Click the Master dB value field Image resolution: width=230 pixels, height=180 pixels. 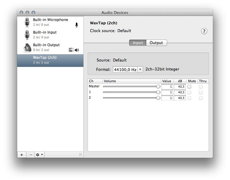pyautogui.click(x=180, y=87)
